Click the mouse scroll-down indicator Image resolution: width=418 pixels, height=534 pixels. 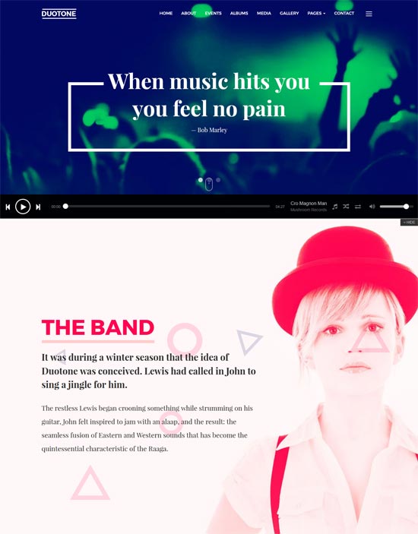pyautogui.click(x=209, y=185)
